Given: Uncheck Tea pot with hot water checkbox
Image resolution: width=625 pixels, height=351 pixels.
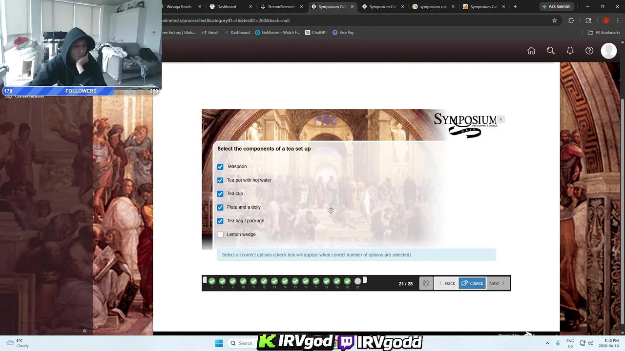Looking at the screenshot, I should point(220,180).
